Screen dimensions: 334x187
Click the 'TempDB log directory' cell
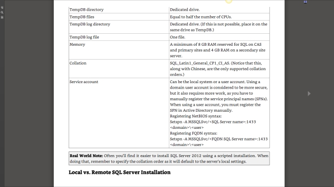click(x=90, y=24)
